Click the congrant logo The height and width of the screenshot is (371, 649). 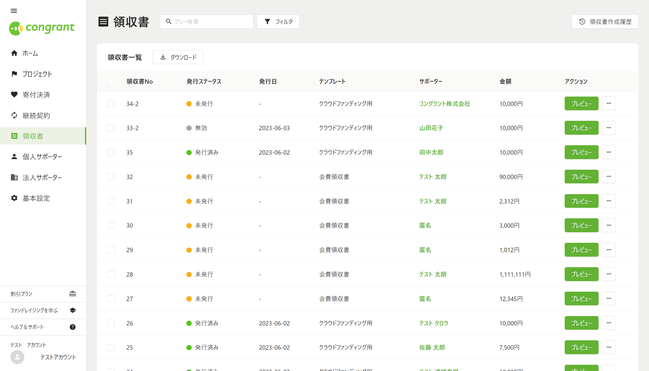42,28
